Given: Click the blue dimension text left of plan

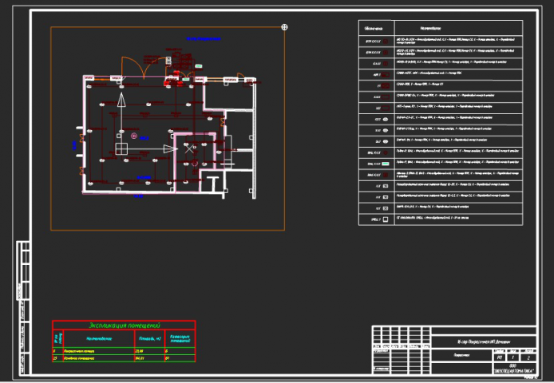Looking at the screenshot, I should (x=74, y=145).
